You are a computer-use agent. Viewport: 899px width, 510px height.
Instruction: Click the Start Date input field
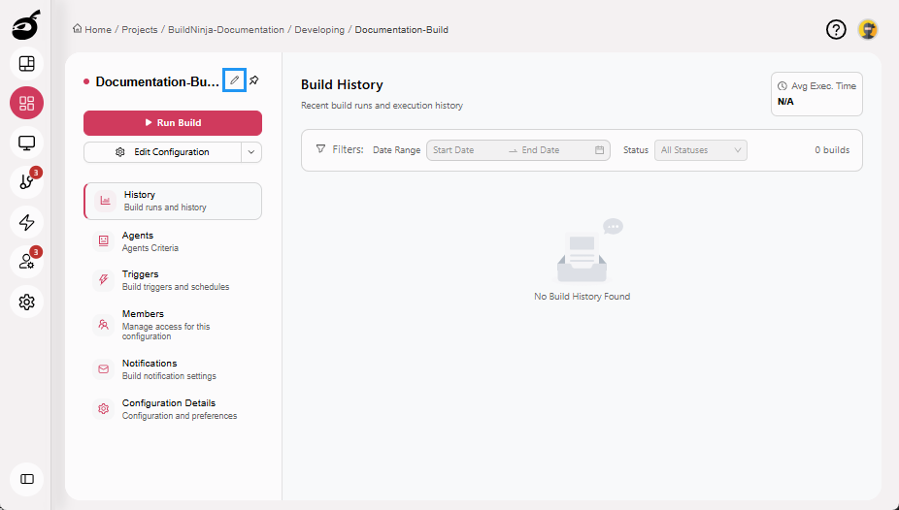[x=466, y=150]
